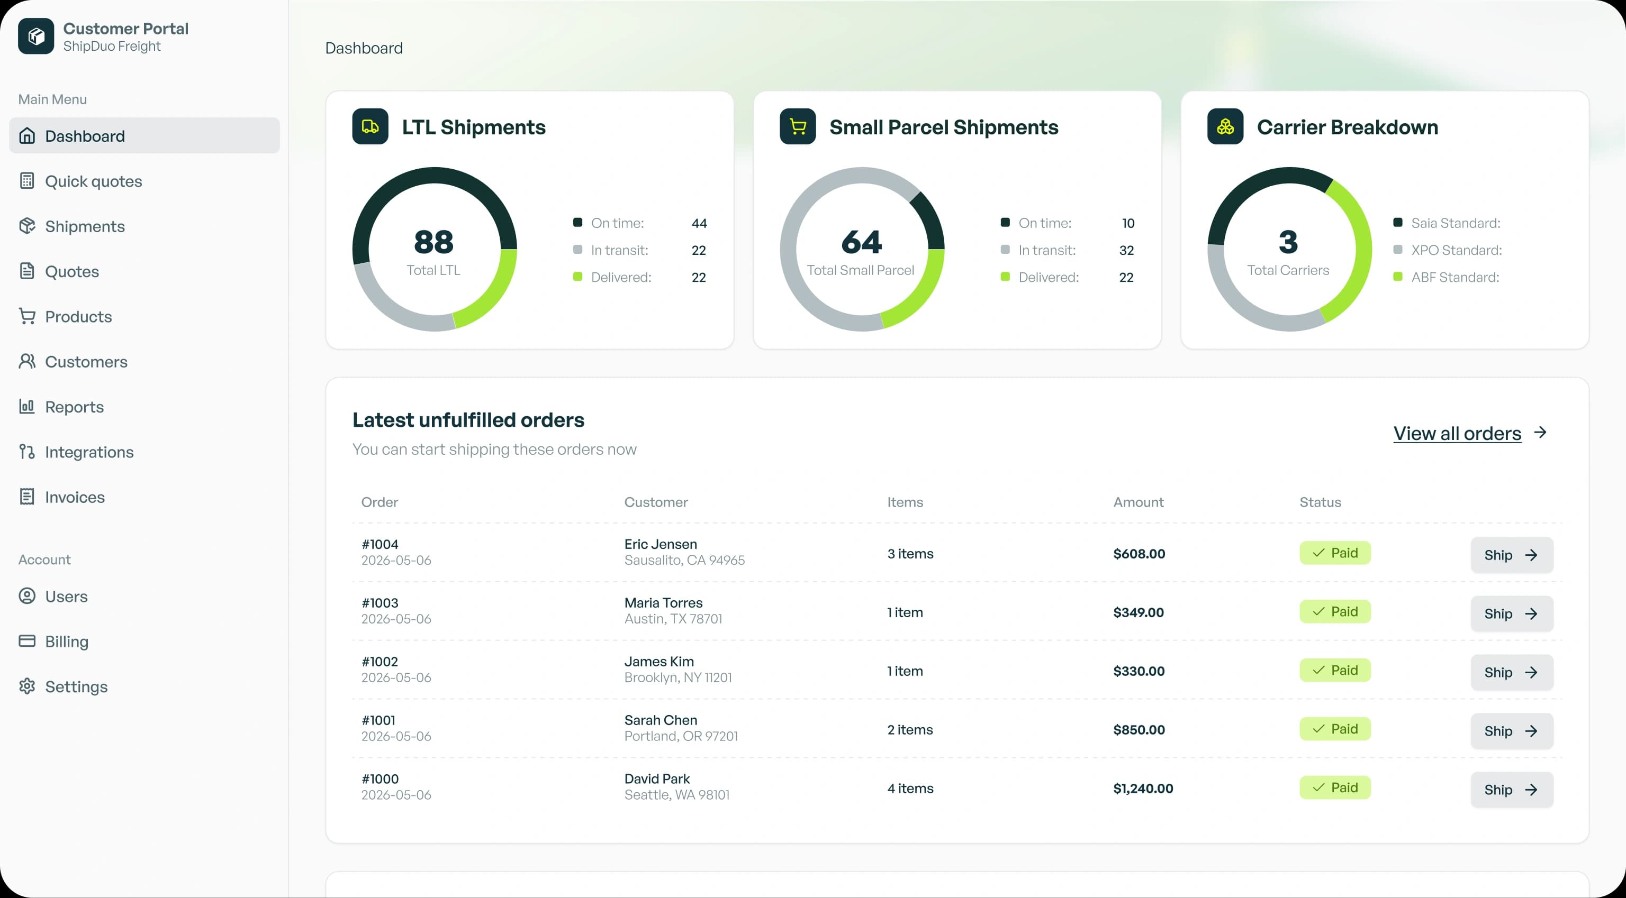Image resolution: width=1626 pixels, height=898 pixels.
Task: Click the View all orders link
Action: point(1457,433)
